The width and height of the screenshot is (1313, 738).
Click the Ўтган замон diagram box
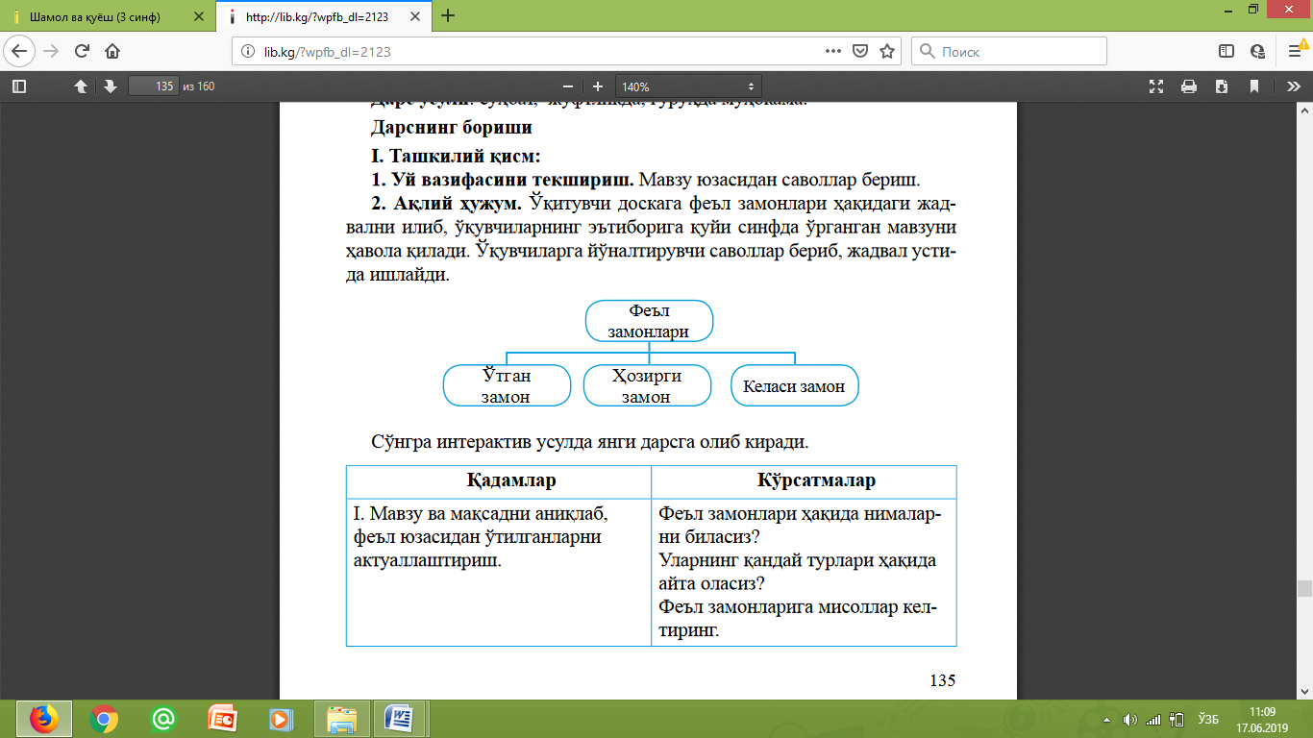tap(506, 385)
